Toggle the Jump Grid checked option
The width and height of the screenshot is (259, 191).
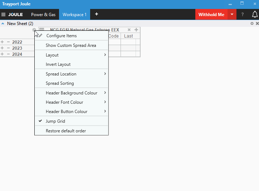click(x=55, y=121)
